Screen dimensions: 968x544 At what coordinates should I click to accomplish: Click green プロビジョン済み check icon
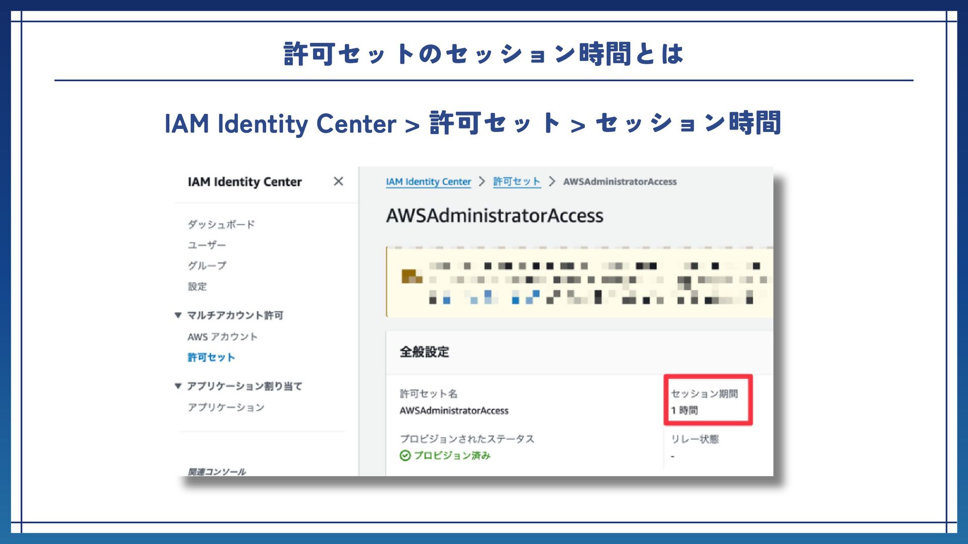[x=405, y=455]
